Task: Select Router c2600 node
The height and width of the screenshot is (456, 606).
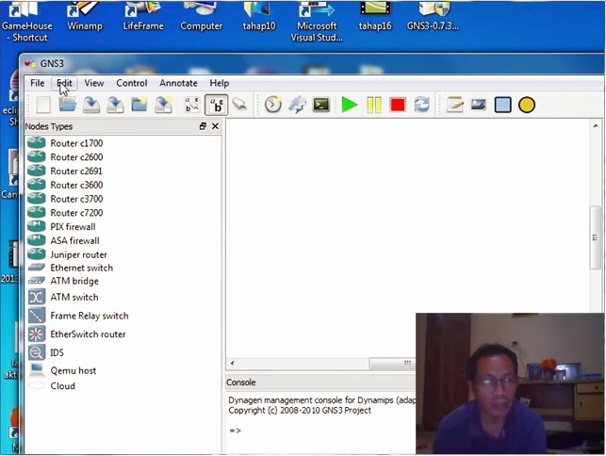Action: tap(65, 157)
